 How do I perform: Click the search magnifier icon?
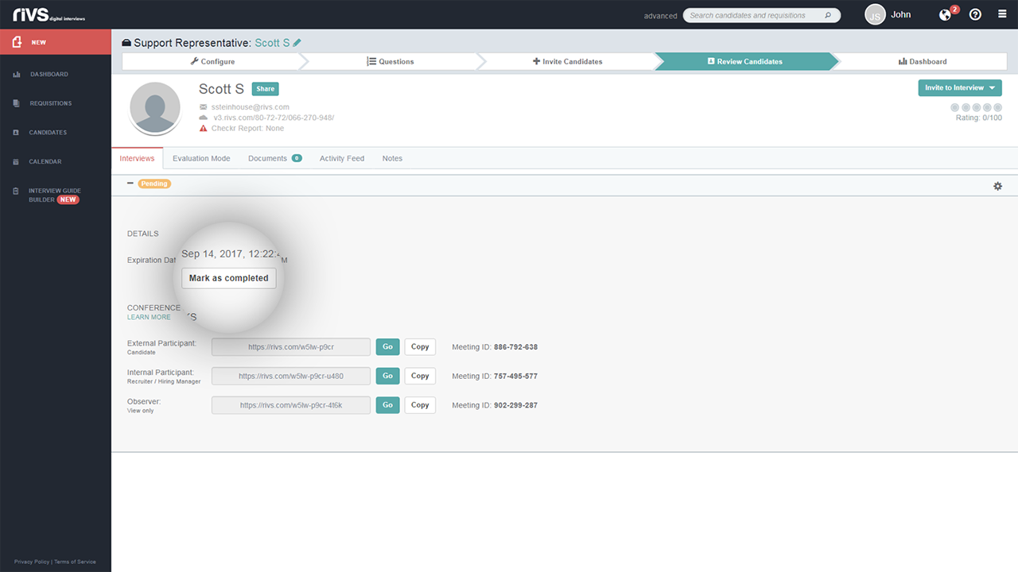828,15
